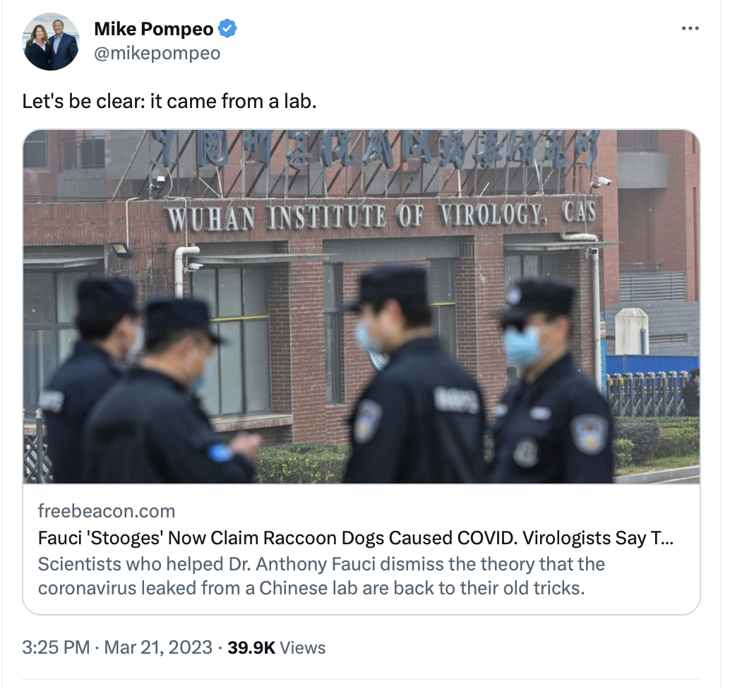Viewport: 730px width, 689px height.
Task: Click the Mar 21, 2023 date
Action: coord(158,647)
